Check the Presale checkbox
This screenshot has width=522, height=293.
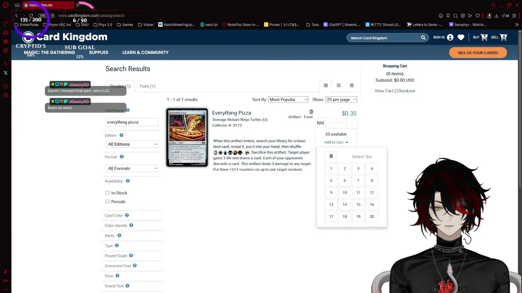[108, 201]
